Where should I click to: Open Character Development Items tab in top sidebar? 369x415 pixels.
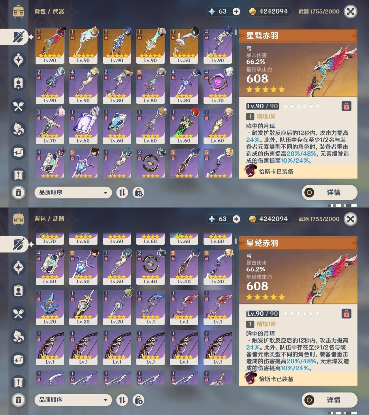(x=18, y=83)
